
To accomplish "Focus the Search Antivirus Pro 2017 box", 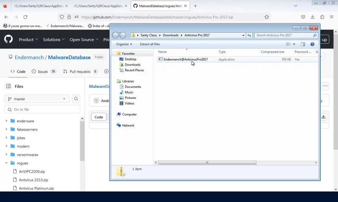I will (286, 35).
